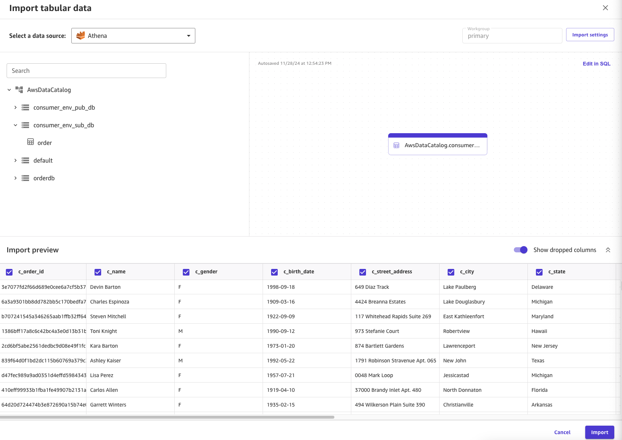Select orderdb in the tree
Screen dimensions: 622x440
click(44, 178)
